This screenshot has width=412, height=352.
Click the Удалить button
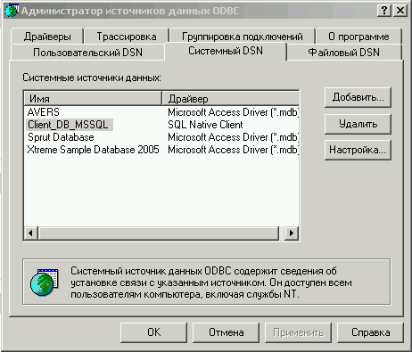358,124
